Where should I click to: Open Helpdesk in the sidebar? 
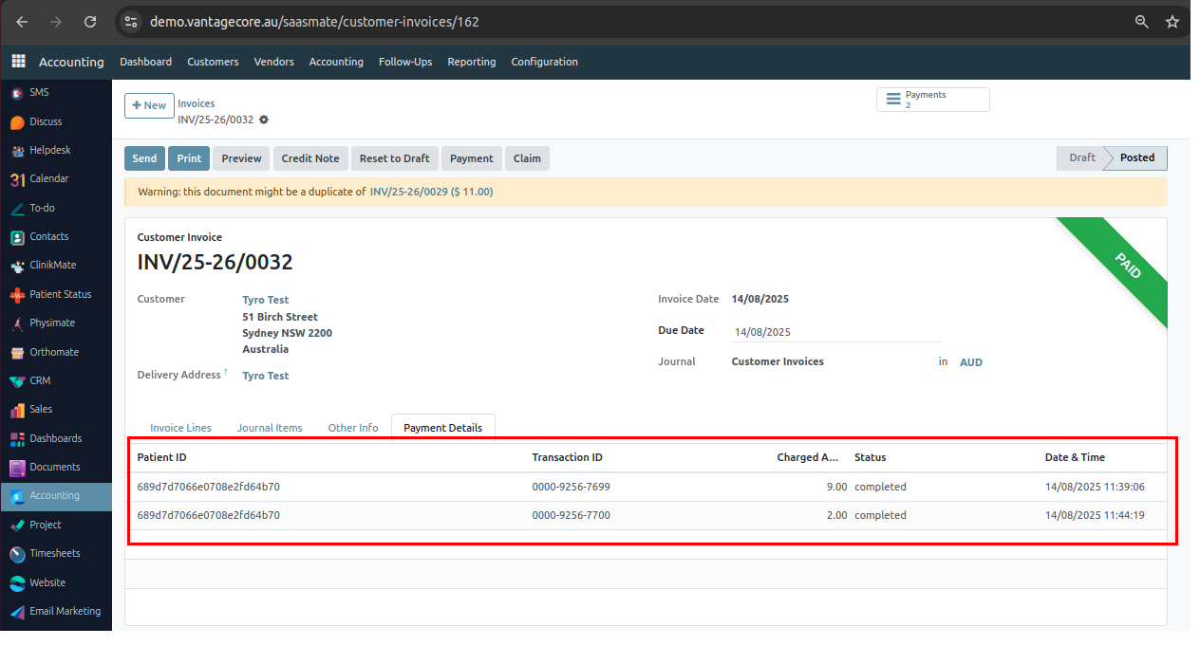point(49,150)
